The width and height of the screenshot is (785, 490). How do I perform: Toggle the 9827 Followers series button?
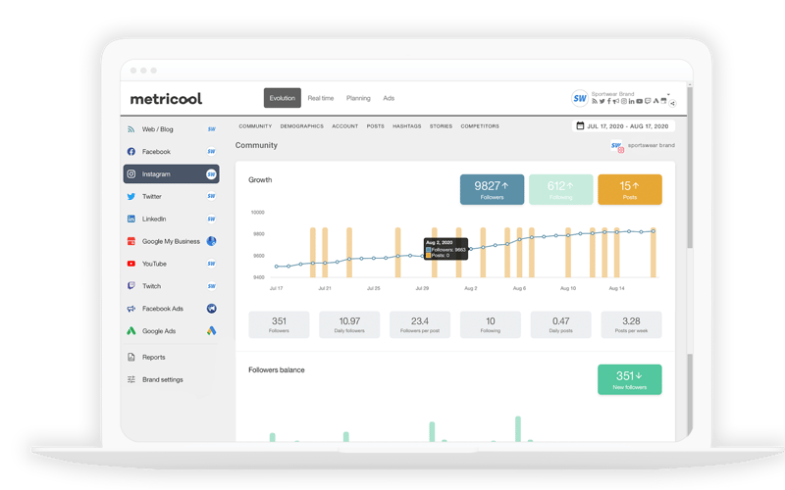tap(493, 189)
